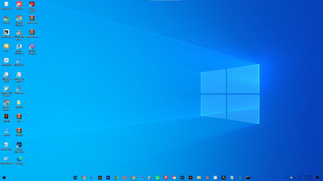The image size is (323, 181).
Task: Select VLC media player desktop shortcut
Action: (x=19, y=35)
